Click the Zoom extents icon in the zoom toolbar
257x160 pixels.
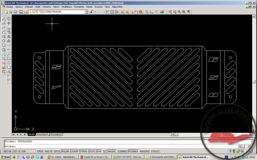pyautogui.click(x=184, y=12)
